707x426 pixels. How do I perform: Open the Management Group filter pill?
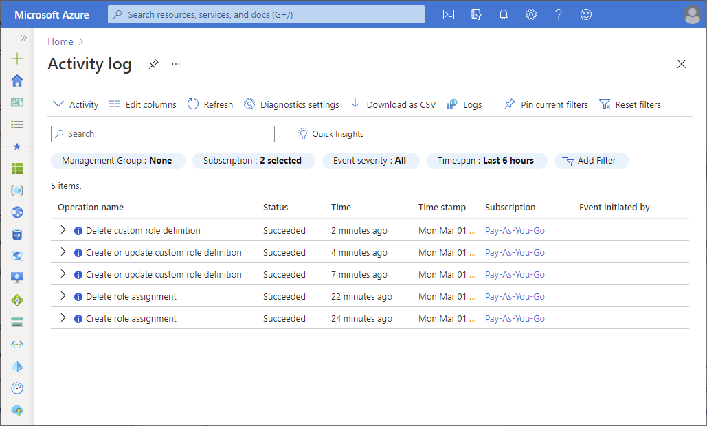pyautogui.click(x=117, y=161)
